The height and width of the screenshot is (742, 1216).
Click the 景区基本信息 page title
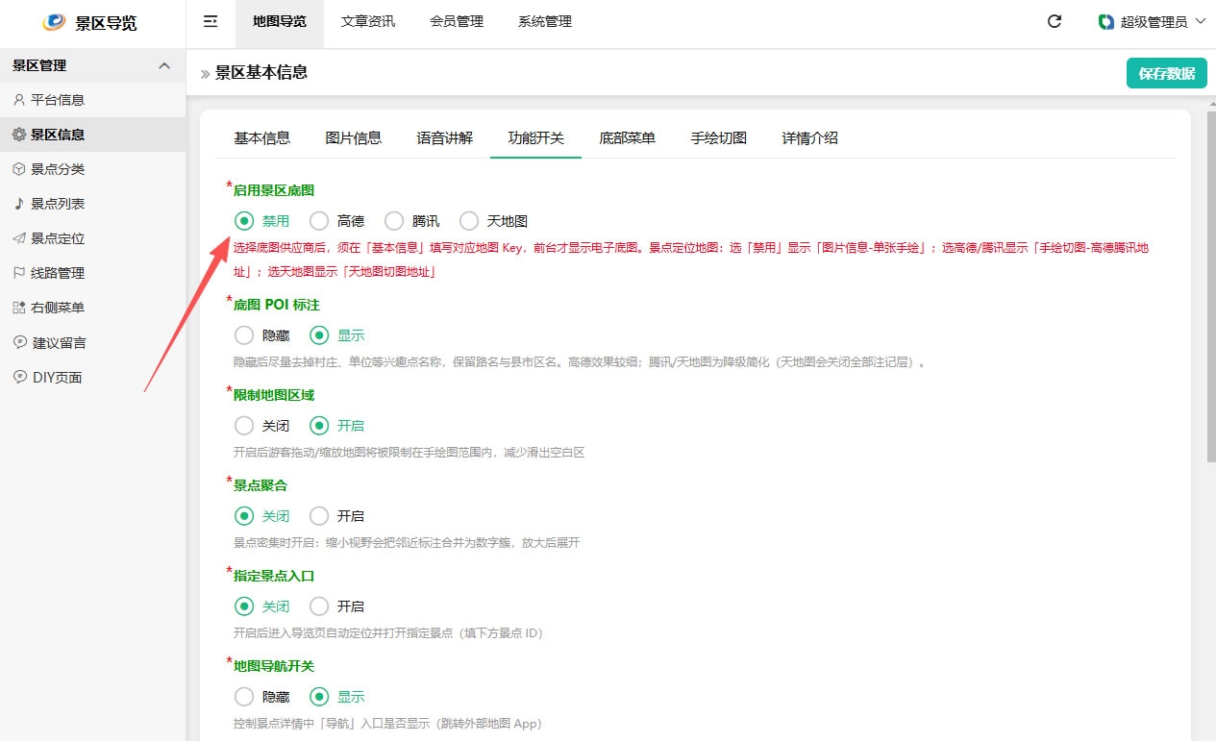tap(261, 73)
